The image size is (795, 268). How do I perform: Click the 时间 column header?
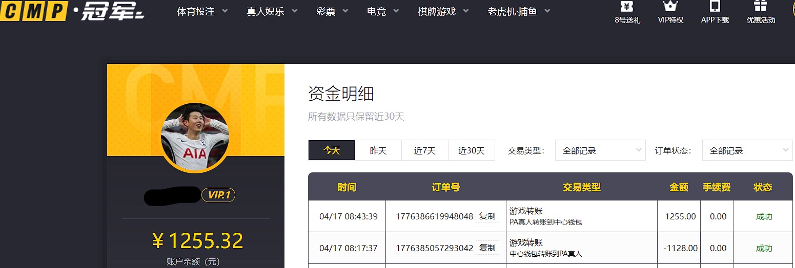coord(347,187)
